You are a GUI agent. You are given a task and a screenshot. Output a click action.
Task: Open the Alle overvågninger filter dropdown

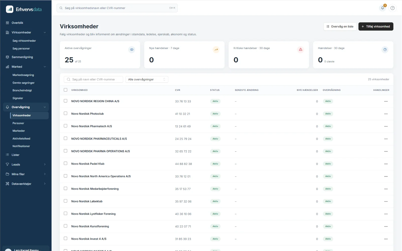[x=147, y=79]
